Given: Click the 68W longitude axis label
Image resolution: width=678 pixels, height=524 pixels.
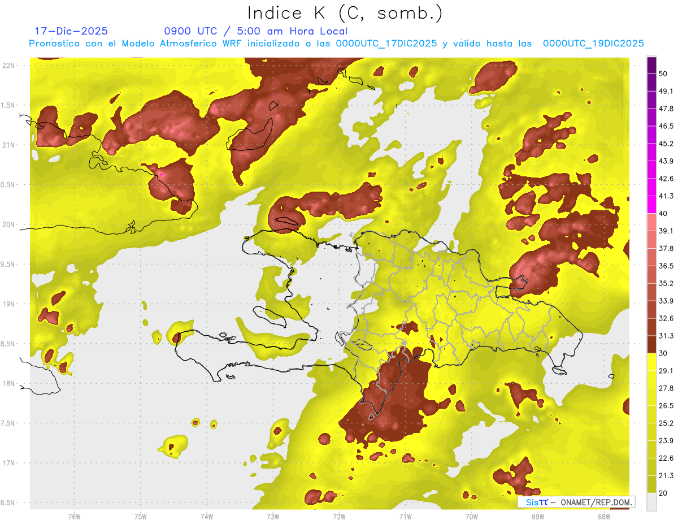Looking at the screenshot, I should pos(604,516).
